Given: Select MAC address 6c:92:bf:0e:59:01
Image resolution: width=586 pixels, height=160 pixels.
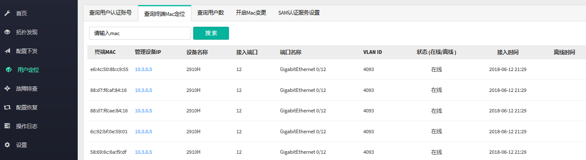Looking at the screenshot, I should [109, 132].
